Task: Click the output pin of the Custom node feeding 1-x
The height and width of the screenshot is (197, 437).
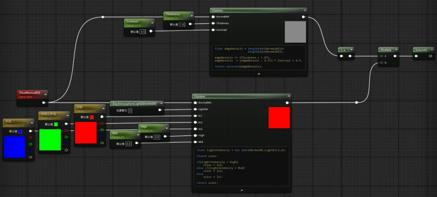Action: pos(303,17)
